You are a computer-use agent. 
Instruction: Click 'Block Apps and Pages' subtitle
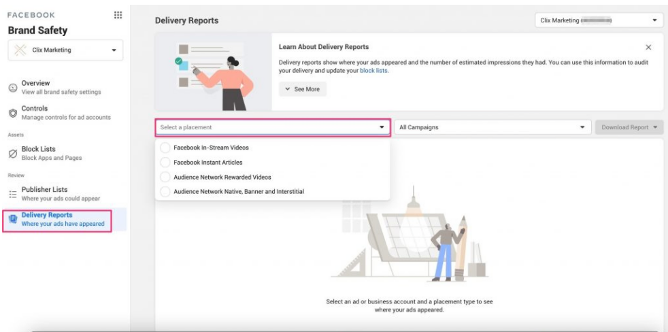tap(52, 158)
